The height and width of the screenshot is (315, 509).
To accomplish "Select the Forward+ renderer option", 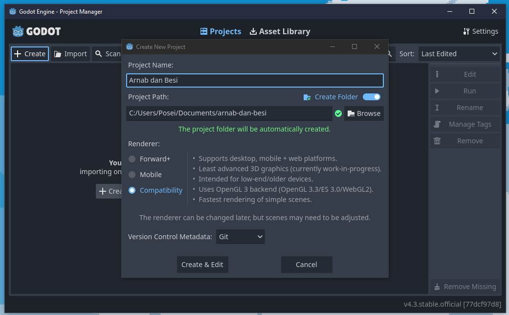I will coord(150,159).
